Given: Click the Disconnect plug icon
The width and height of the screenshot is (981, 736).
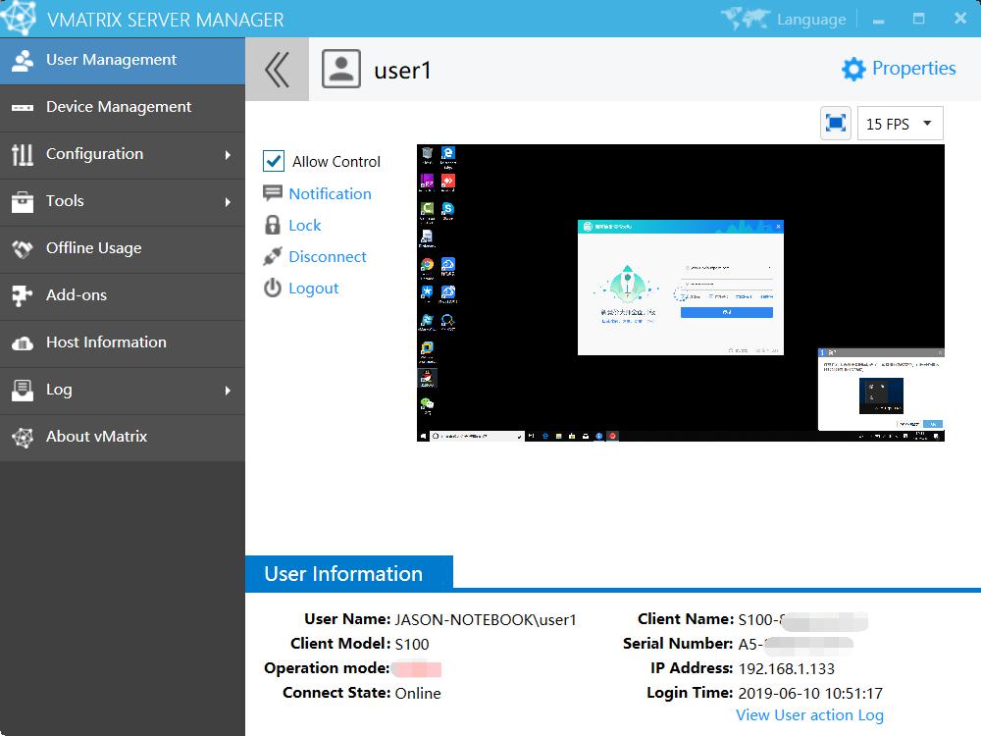Looking at the screenshot, I should point(272,256).
